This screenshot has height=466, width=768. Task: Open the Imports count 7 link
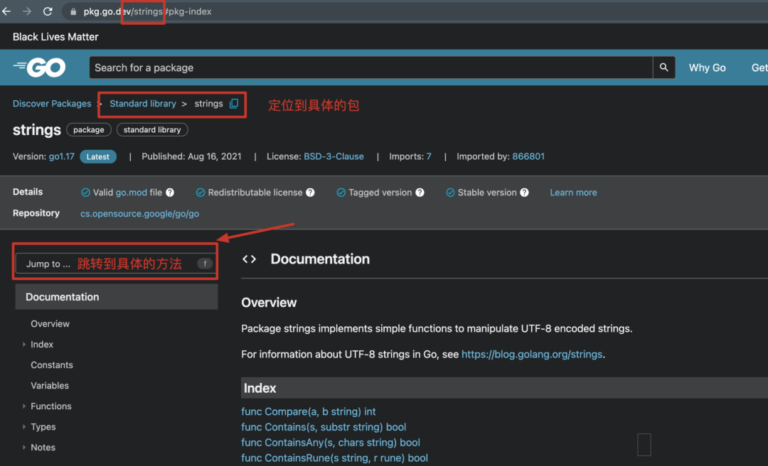click(429, 156)
